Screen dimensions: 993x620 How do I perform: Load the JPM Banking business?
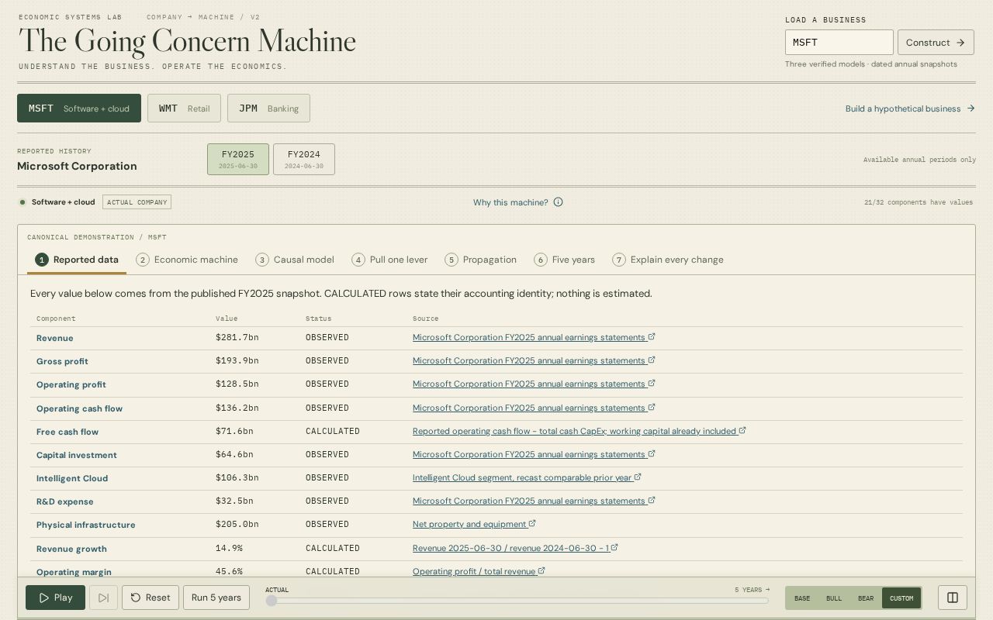[268, 108]
